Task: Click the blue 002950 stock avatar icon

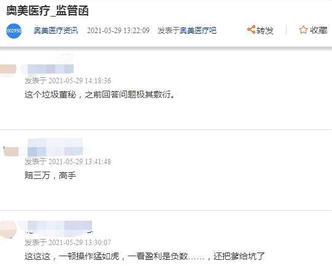Action: tap(14, 31)
